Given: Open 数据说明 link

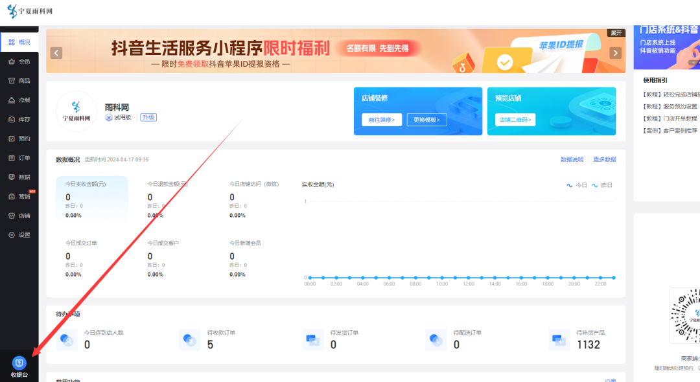Looking at the screenshot, I should tap(572, 159).
